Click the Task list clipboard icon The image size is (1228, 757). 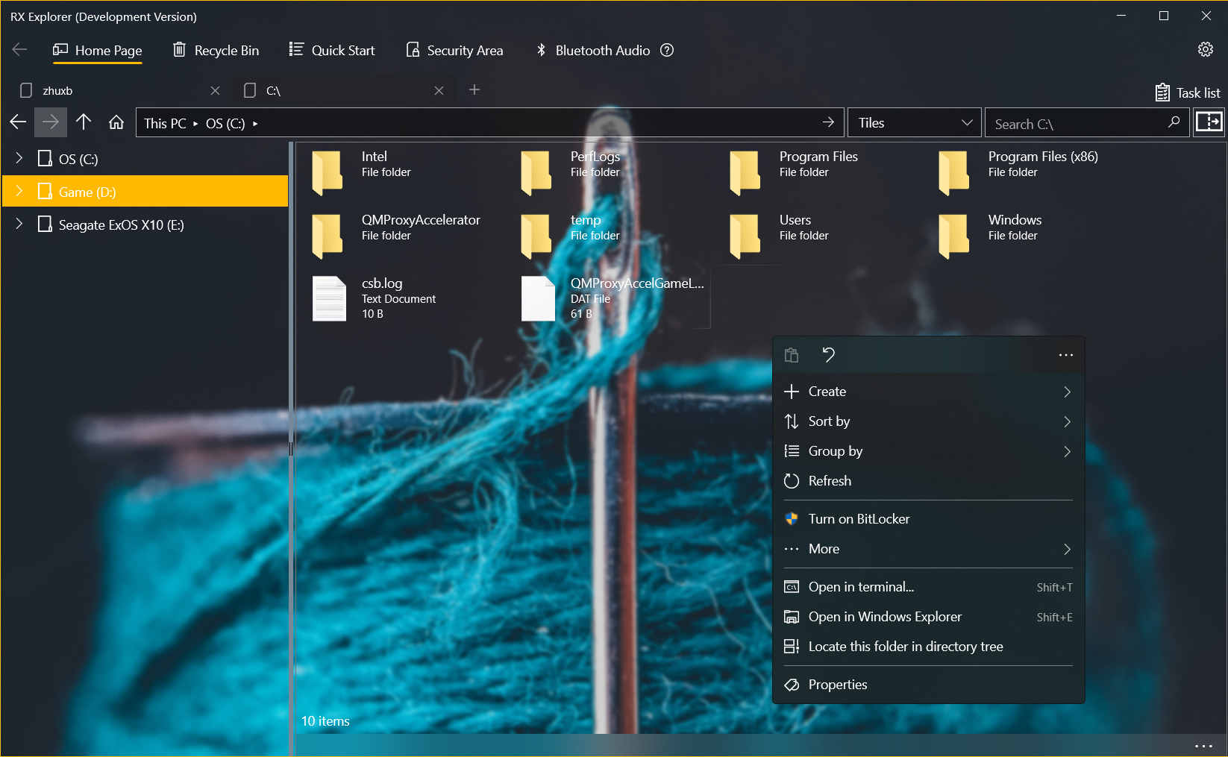(x=1162, y=92)
